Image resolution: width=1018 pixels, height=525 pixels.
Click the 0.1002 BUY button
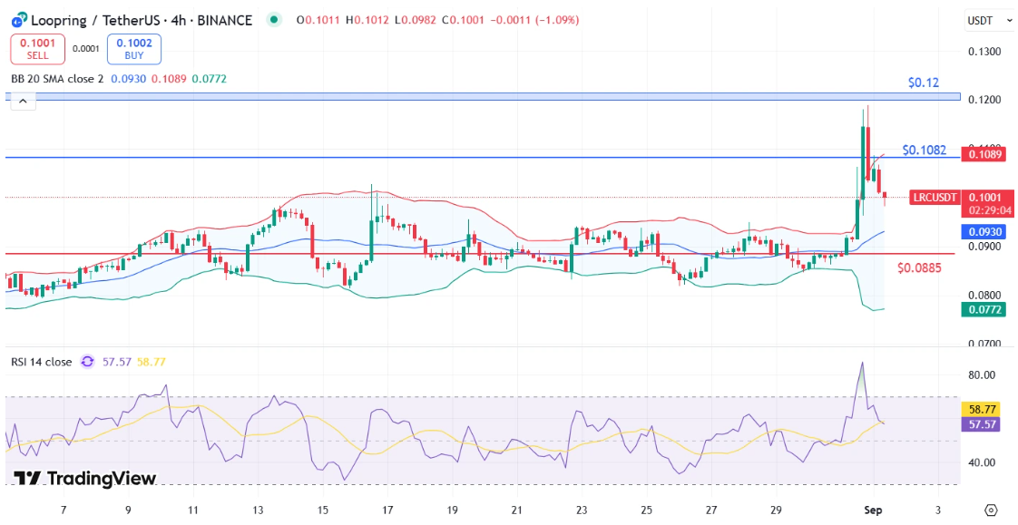133,49
